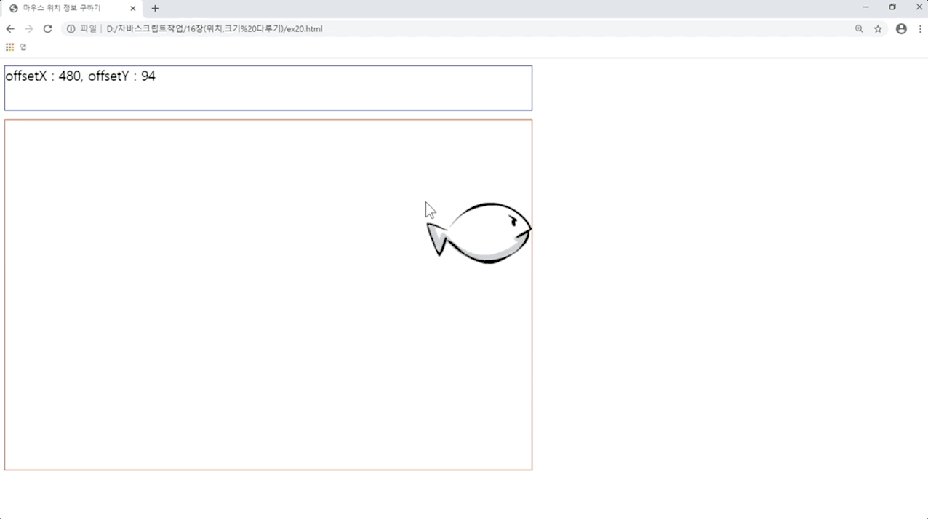Close the '마우스 위치 정보 구하기' tab
The image size is (928, 519).
(x=133, y=9)
